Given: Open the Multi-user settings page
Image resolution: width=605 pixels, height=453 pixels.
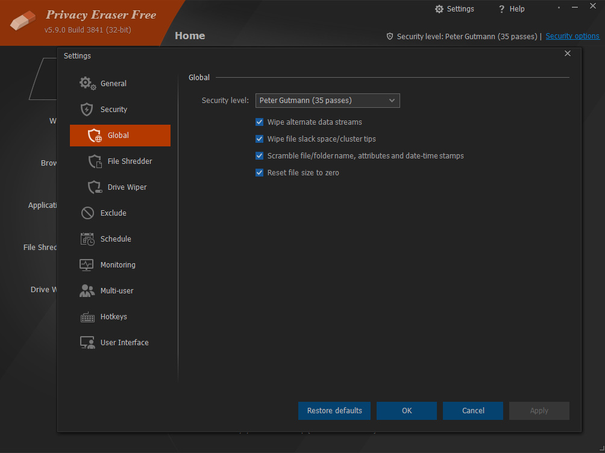Looking at the screenshot, I should [117, 291].
